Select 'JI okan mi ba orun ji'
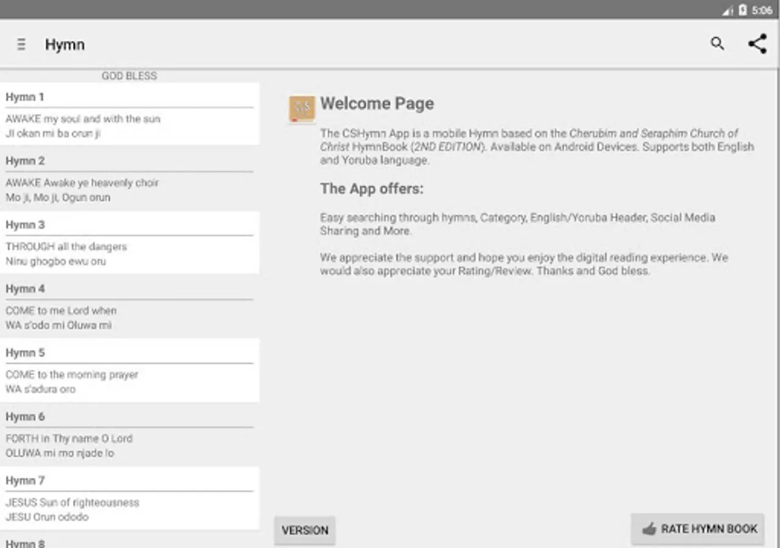 53,133
